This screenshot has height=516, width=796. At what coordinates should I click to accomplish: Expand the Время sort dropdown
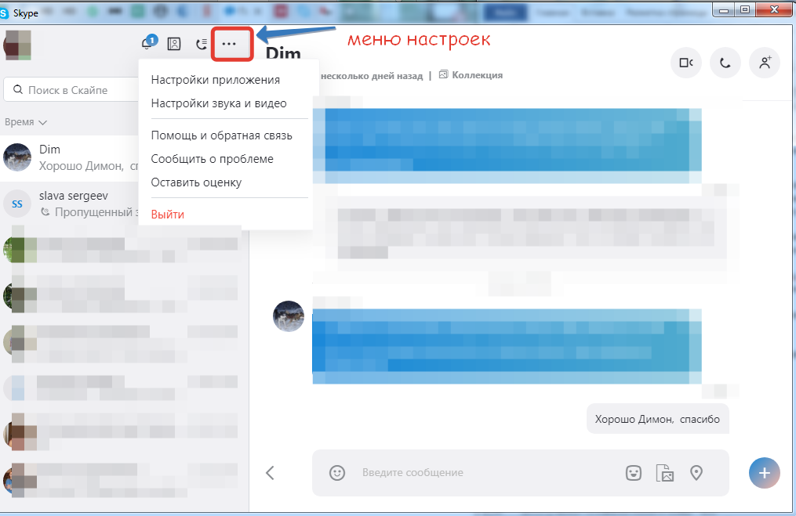26,122
